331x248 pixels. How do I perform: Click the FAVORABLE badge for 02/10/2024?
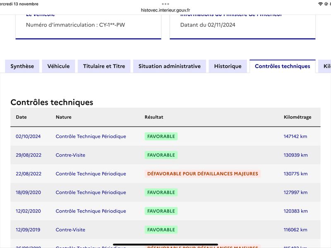click(x=161, y=136)
